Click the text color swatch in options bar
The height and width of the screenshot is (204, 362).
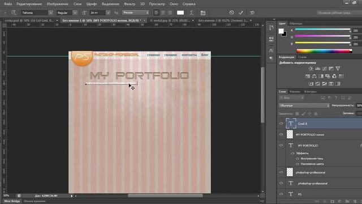coord(180,12)
